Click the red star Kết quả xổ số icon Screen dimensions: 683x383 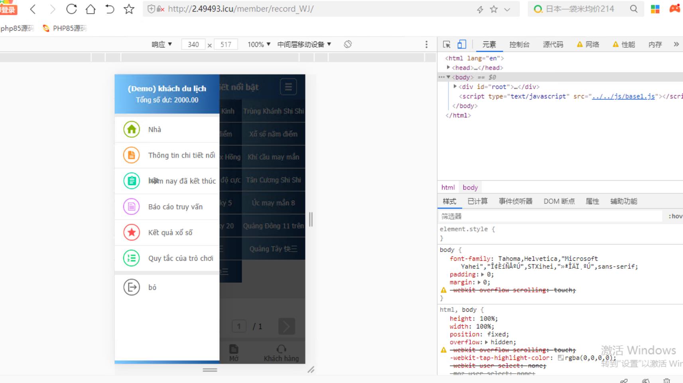[132, 233]
